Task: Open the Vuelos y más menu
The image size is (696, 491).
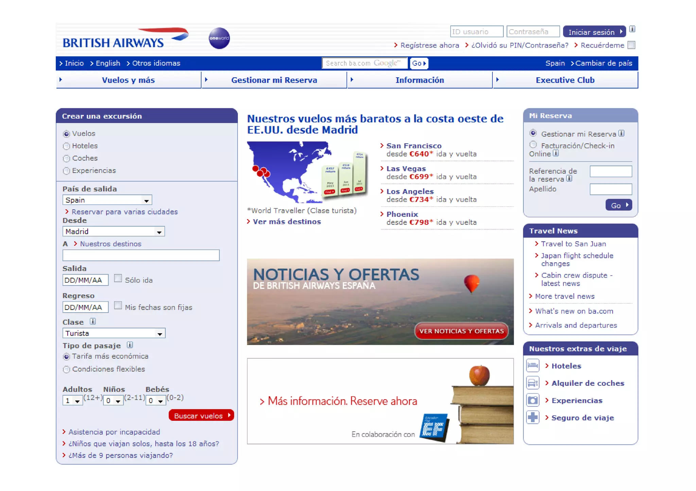Action: click(x=128, y=80)
